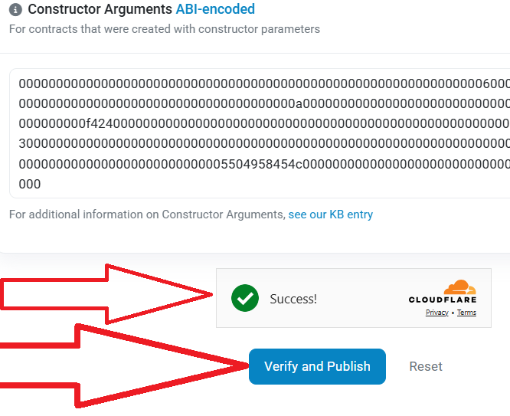Click the upper red arrow pointing to Success

106,294
